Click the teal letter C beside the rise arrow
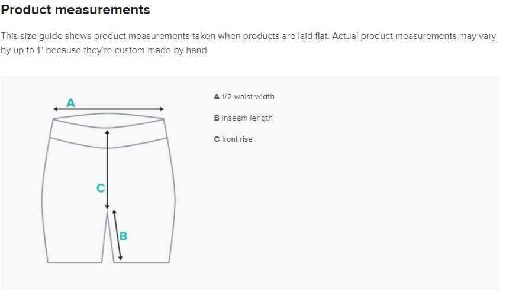Screen dimensions: 506x293 pyautogui.click(x=100, y=188)
